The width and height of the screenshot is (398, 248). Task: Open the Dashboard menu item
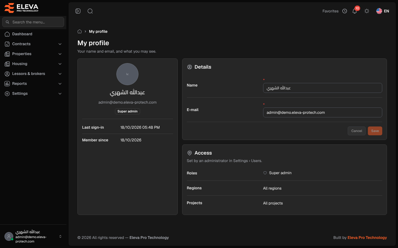(33, 34)
